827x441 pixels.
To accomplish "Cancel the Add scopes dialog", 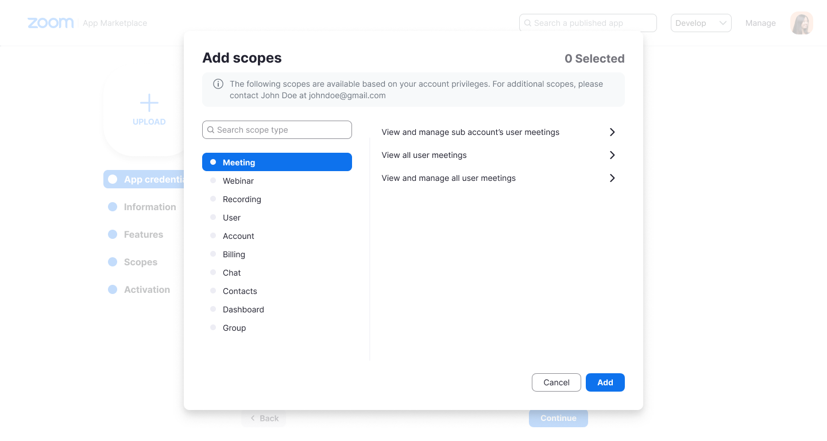I will [x=556, y=382].
